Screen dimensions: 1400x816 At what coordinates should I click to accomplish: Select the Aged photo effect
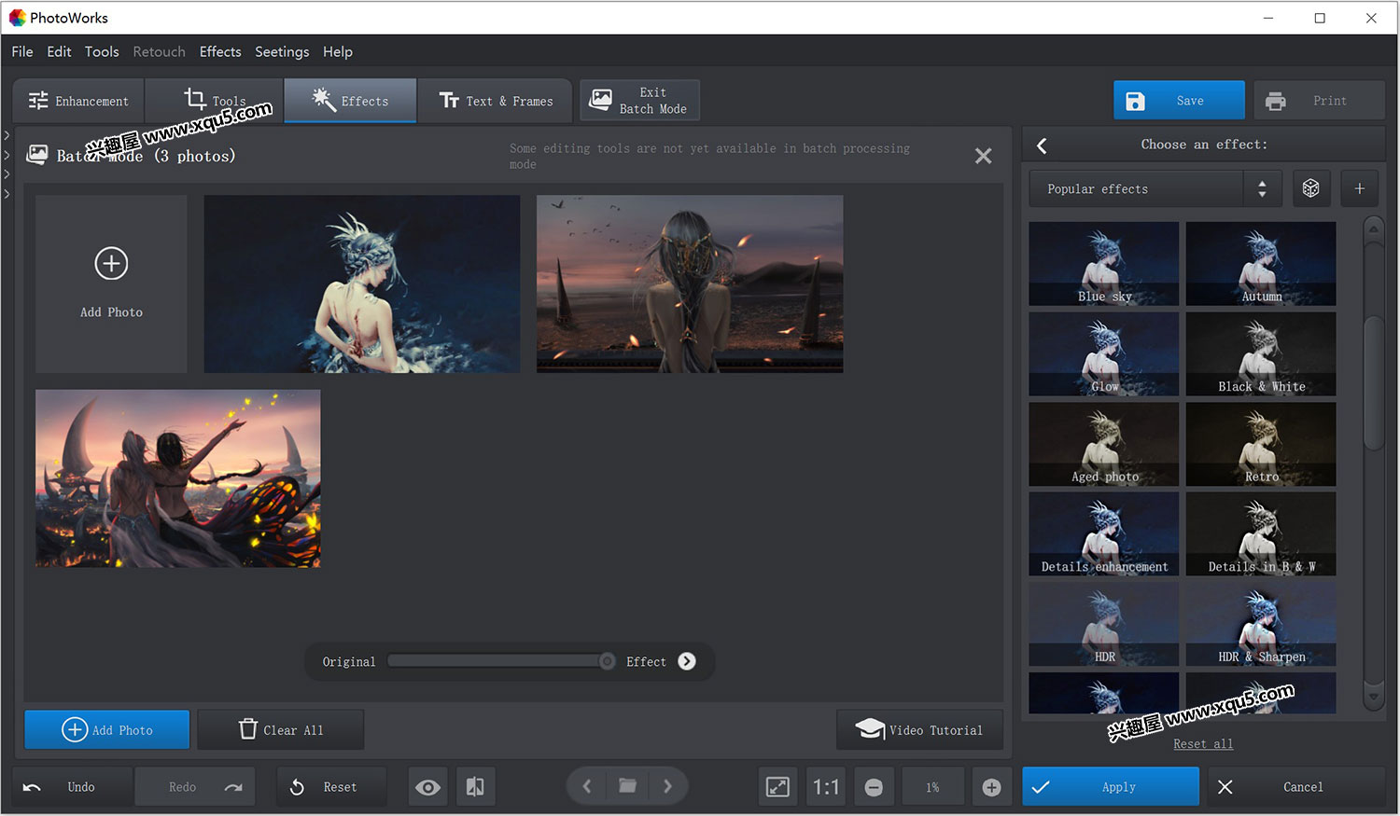click(x=1104, y=444)
